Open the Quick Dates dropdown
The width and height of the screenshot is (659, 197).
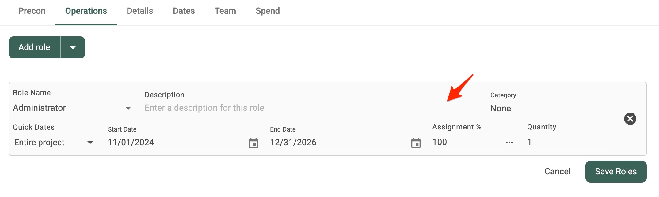pos(55,143)
